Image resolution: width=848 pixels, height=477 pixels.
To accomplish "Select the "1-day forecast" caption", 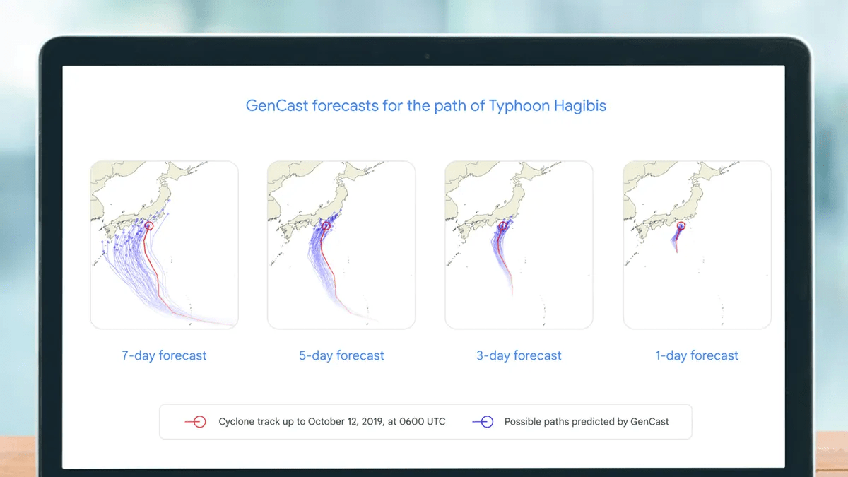I will tap(697, 355).
